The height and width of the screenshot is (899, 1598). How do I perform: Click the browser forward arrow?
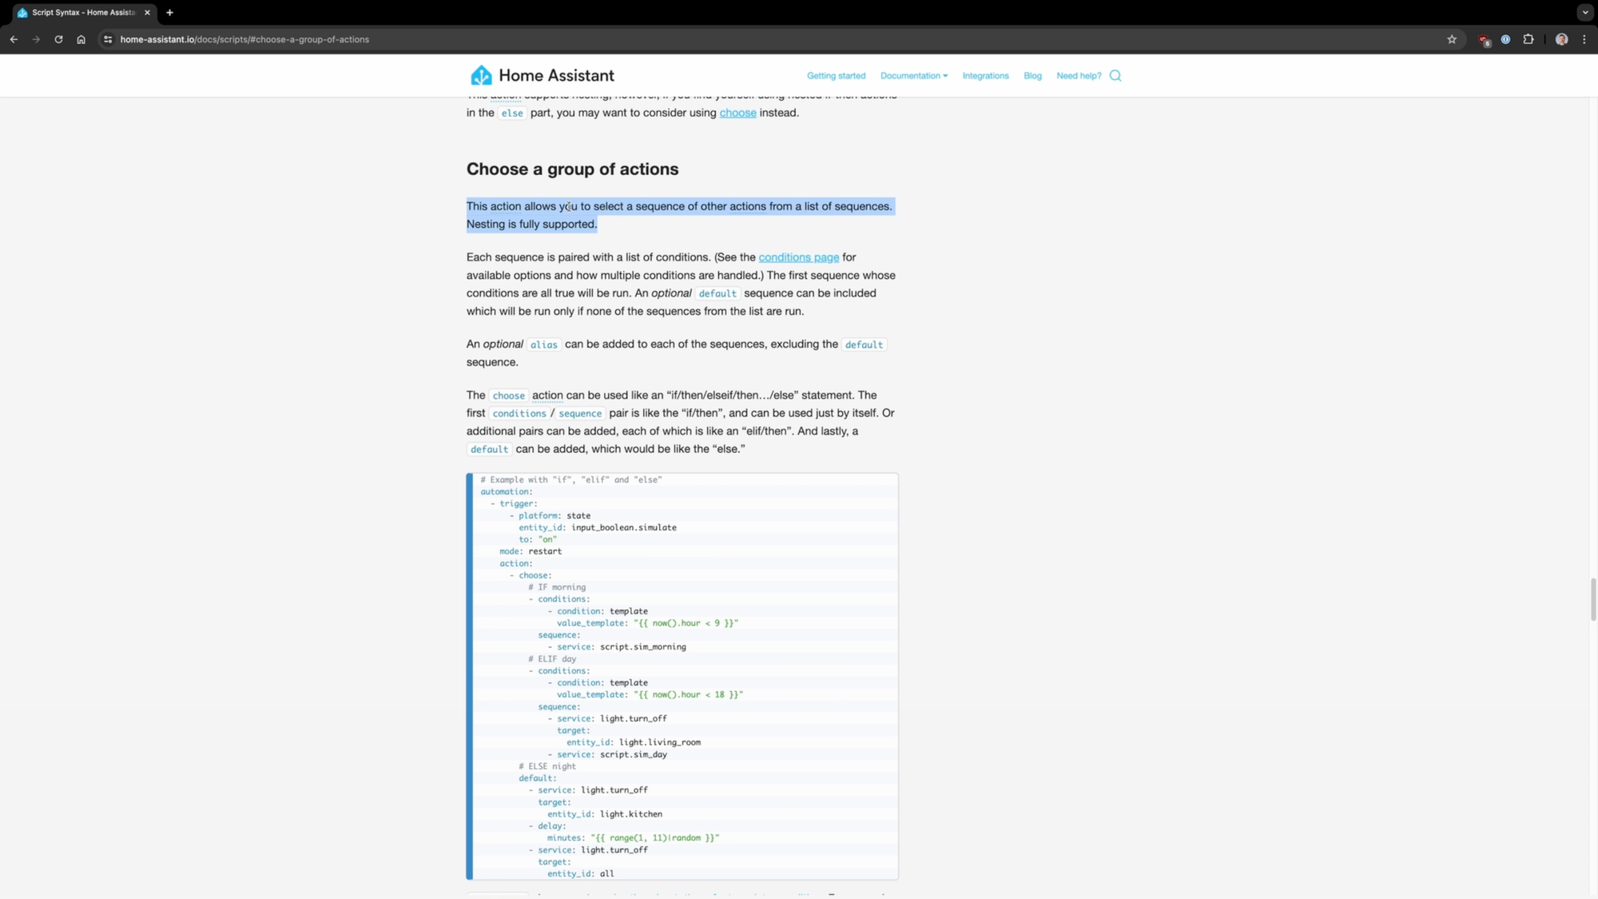coord(36,39)
